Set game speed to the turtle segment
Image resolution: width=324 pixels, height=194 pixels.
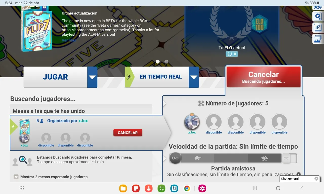tap(198, 158)
